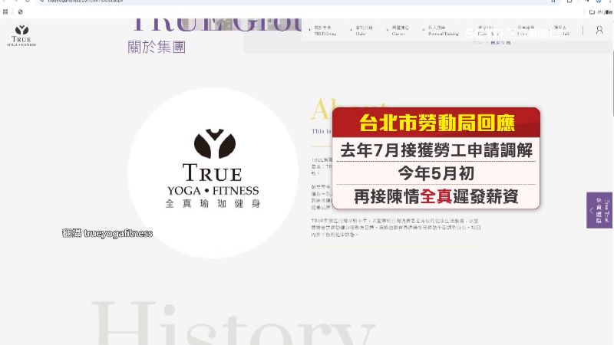Click the page's vertical scrollbar

coord(612,82)
